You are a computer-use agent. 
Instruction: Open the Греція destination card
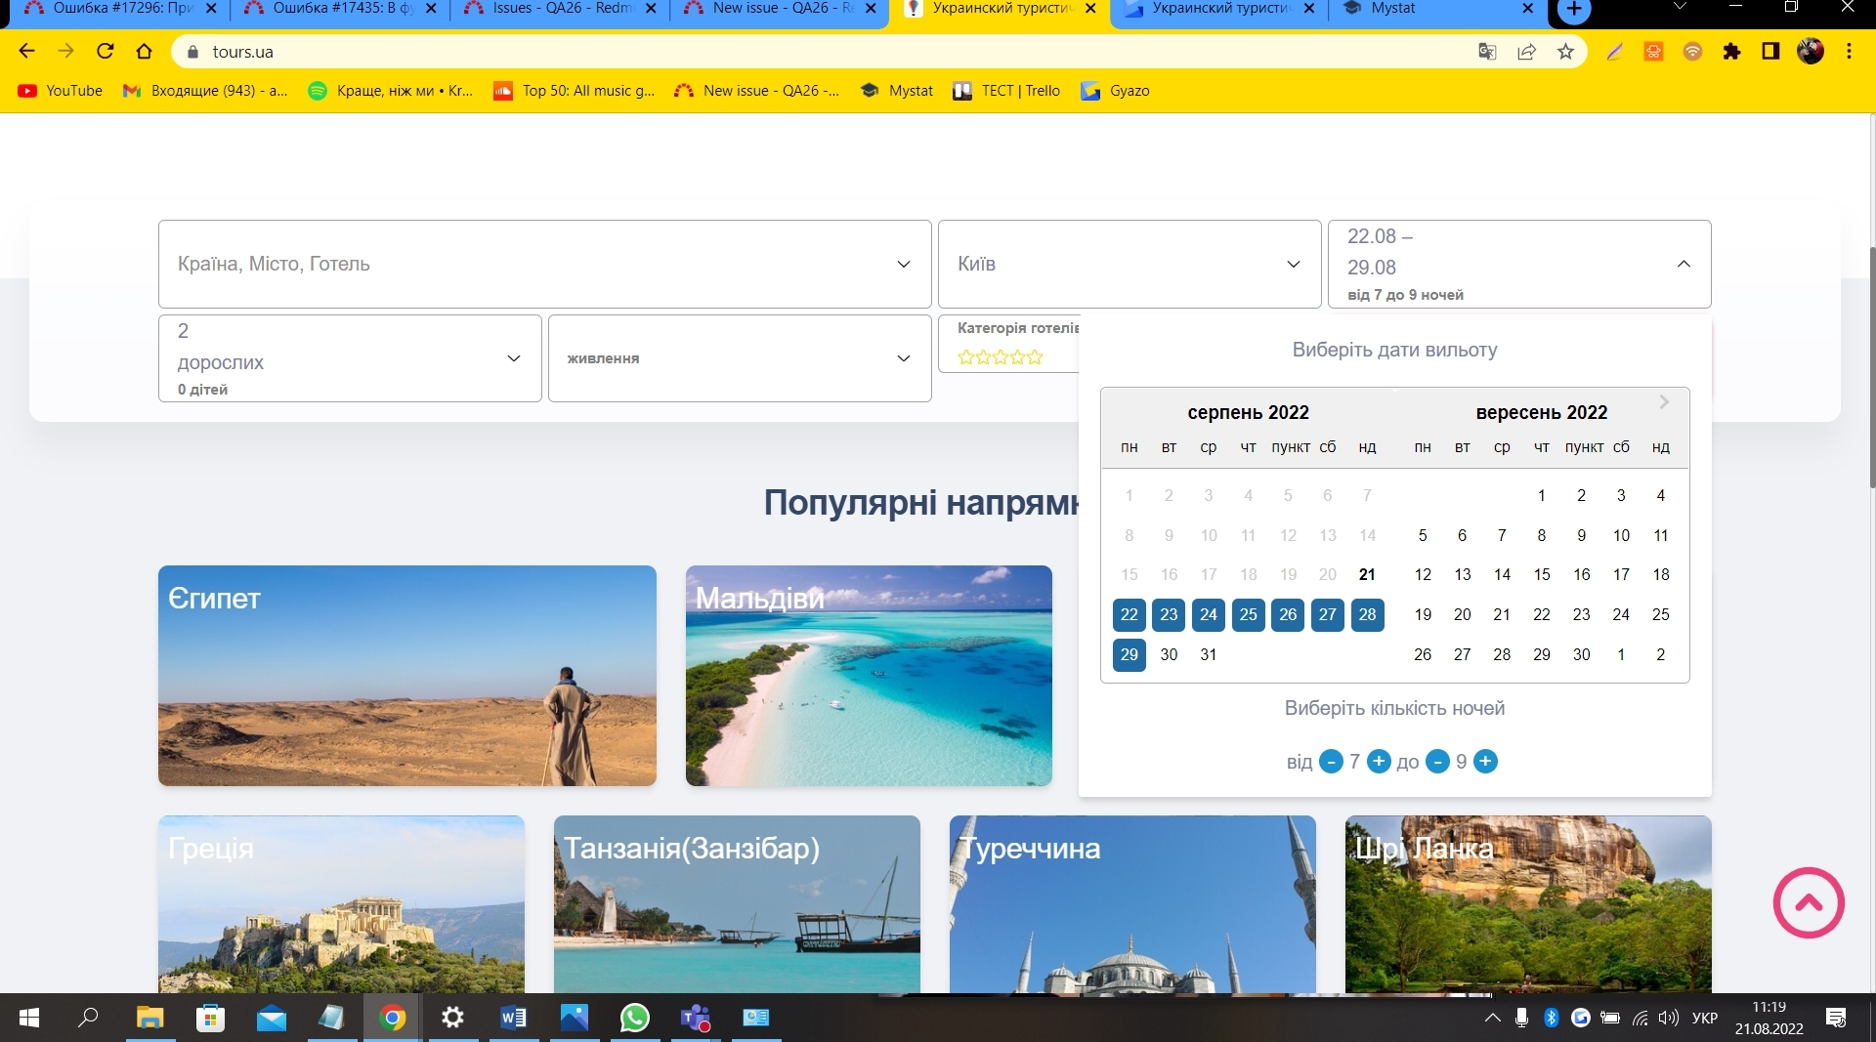coord(341,904)
